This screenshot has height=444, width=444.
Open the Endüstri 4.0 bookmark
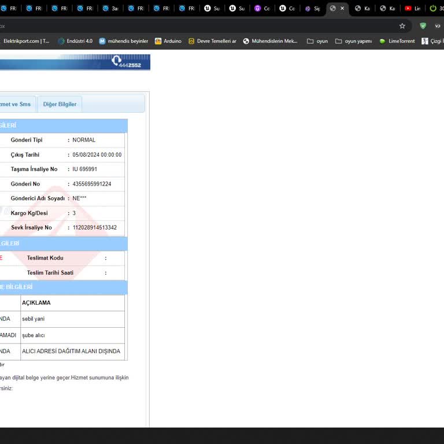pos(75,41)
